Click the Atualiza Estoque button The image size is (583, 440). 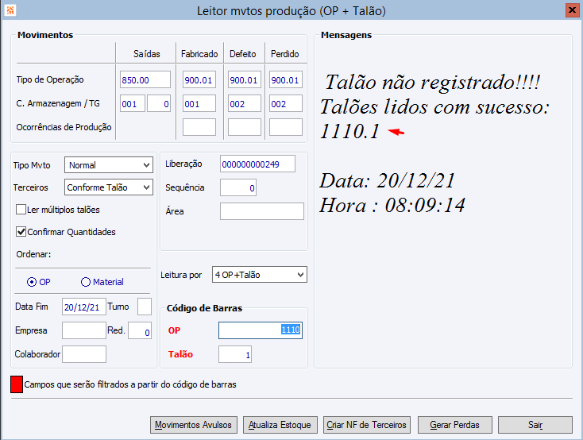point(280,425)
